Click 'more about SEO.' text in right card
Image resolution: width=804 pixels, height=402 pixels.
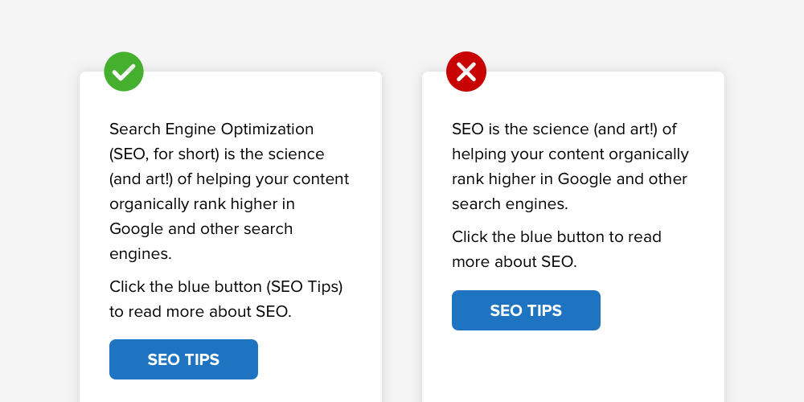(515, 261)
